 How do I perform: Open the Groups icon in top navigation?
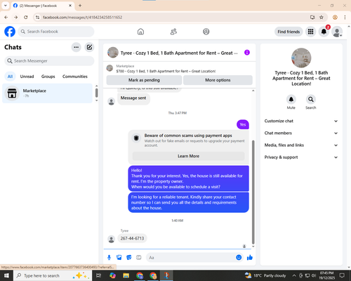click(206, 32)
